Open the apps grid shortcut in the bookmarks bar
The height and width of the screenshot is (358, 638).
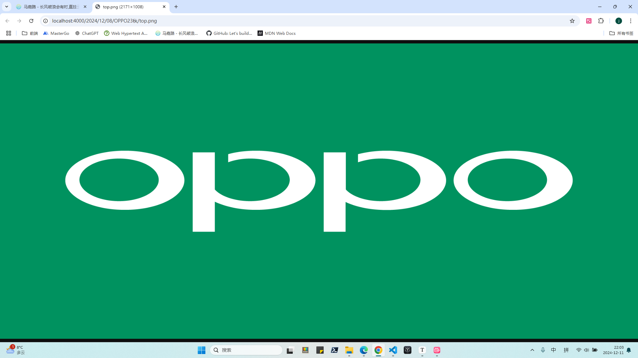coord(9,33)
